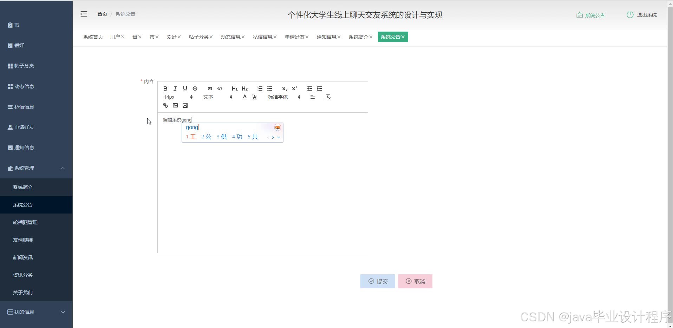The width and height of the screenshot is (673, 328).
Task: Insert a hyperlink in editor
Action: [165, 105]
